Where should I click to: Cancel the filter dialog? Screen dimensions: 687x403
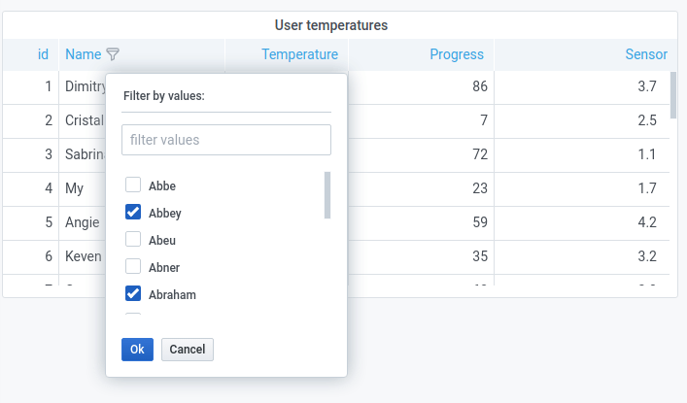click(x=188, y=350)
